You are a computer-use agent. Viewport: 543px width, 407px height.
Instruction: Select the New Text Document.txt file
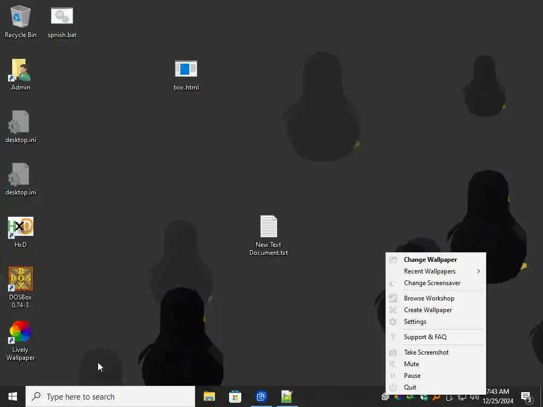point(268,235)
